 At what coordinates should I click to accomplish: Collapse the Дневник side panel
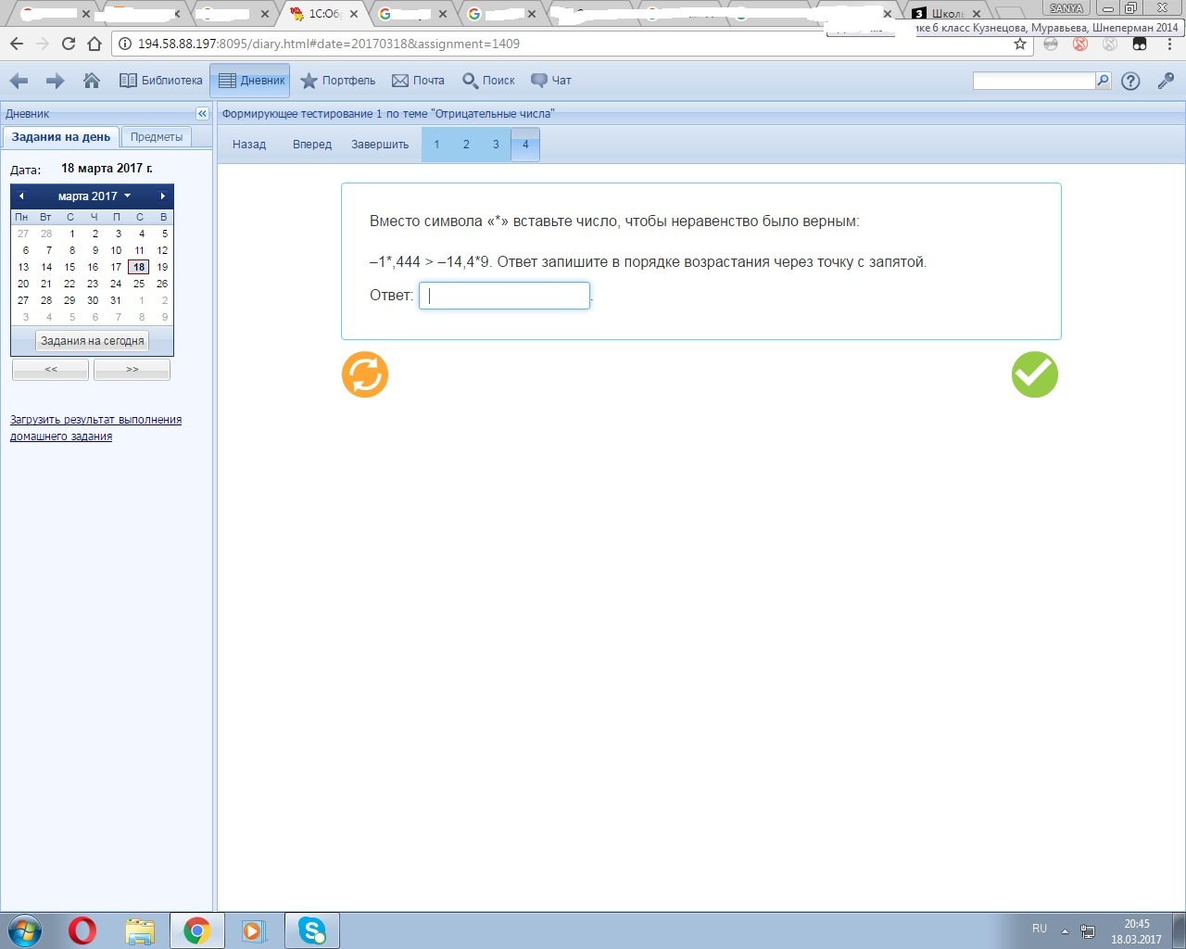coord(202,113)
